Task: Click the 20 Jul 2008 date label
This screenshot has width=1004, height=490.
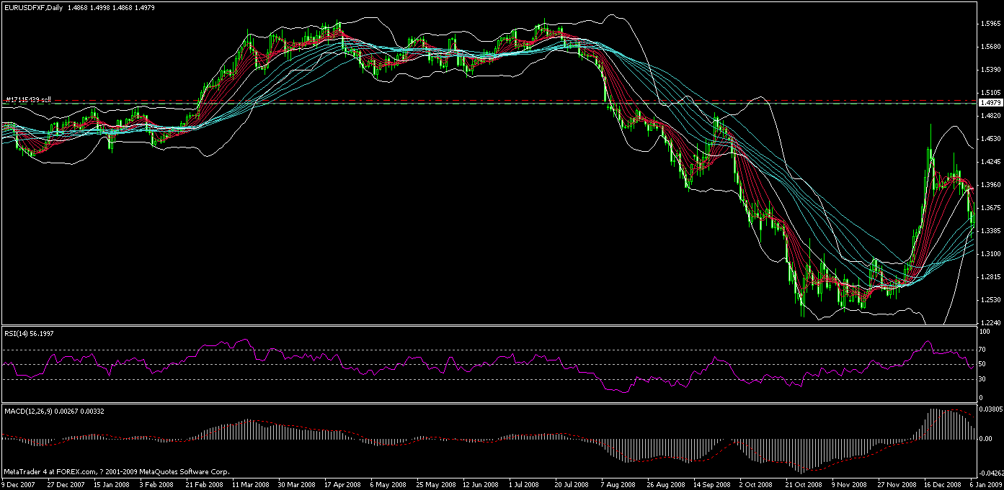Action: click(570, 484)
